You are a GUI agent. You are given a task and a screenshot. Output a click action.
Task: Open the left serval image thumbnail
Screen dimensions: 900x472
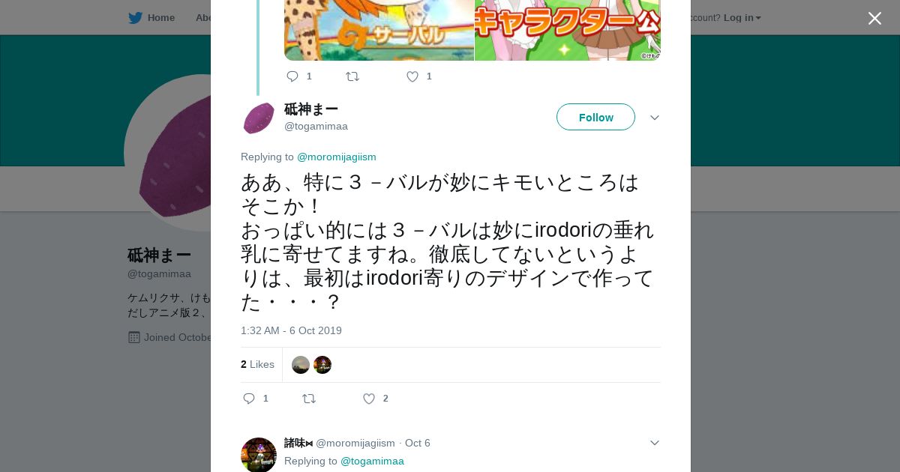click(x=379, y=30)
